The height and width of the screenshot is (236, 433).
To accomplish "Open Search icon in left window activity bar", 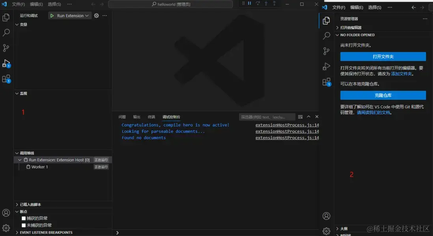I will click(x=6, y=33).
